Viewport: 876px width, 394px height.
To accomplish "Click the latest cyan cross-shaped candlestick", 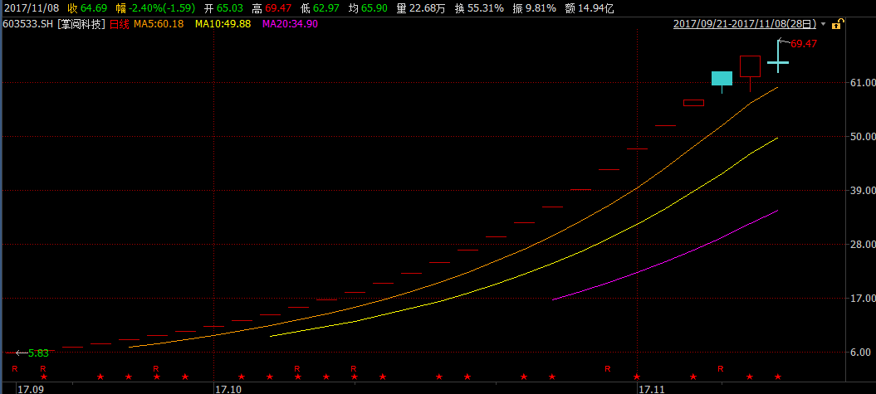I will tap(778, 62).
